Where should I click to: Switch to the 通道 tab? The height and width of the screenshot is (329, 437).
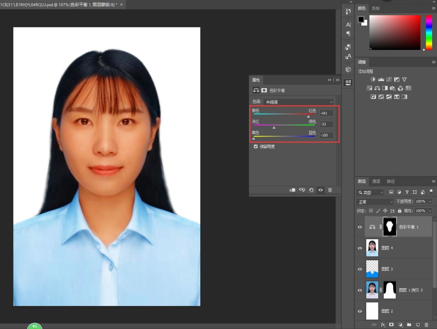coord(376,181)
